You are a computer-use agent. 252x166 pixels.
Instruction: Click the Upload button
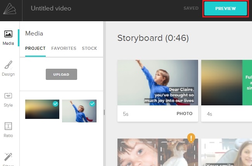point(61,75)
